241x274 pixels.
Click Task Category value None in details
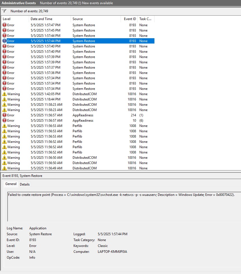click(x=102, y=240)
